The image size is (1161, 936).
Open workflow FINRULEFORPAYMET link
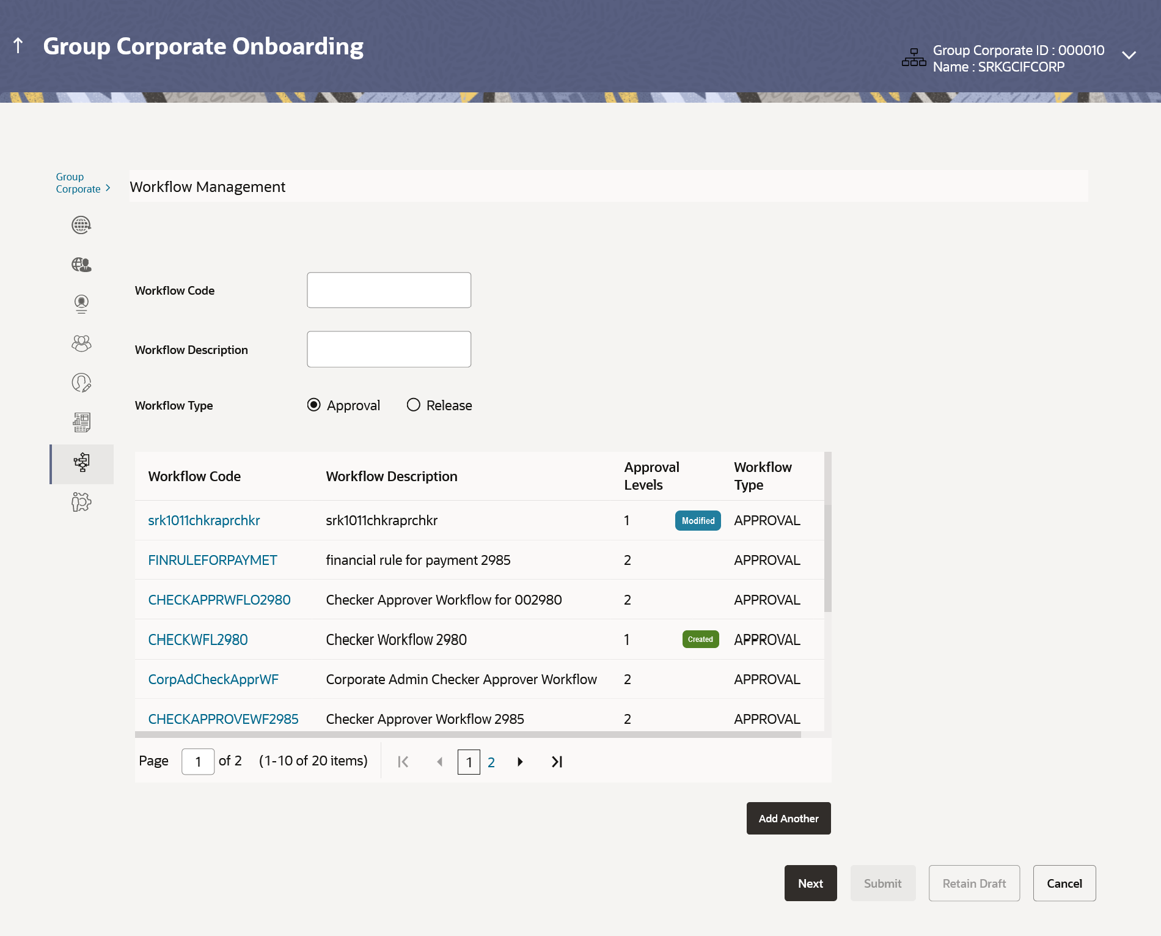(213, 560)
